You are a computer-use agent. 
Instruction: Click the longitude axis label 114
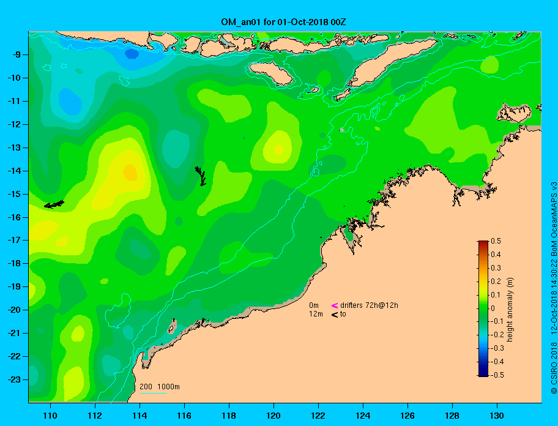point(139,416)
